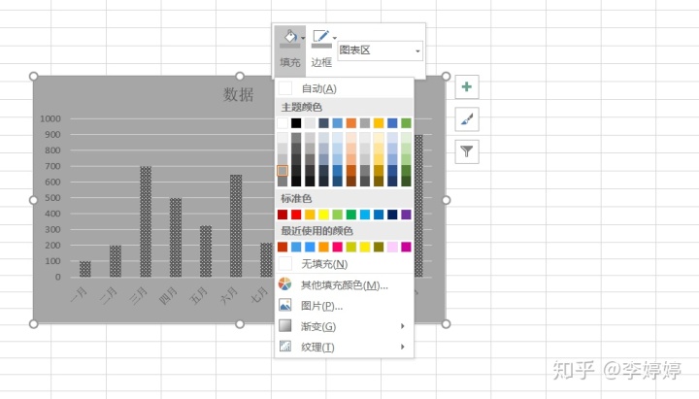This screenshot has width=699, height=399.
Task: Pick the magenta recently used color swatch
Action: tap(406, 247)
